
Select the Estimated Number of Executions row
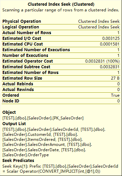pyautogui.click(x=61, y=50)
